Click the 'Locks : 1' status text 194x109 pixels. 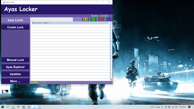pos(38,82)
